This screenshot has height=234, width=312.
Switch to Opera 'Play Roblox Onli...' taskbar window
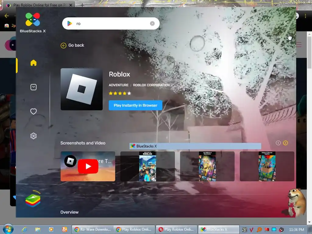(176, 229)
